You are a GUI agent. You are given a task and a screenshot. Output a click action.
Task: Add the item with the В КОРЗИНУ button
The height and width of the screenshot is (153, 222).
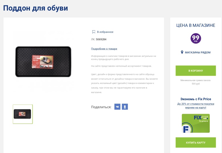196,71
